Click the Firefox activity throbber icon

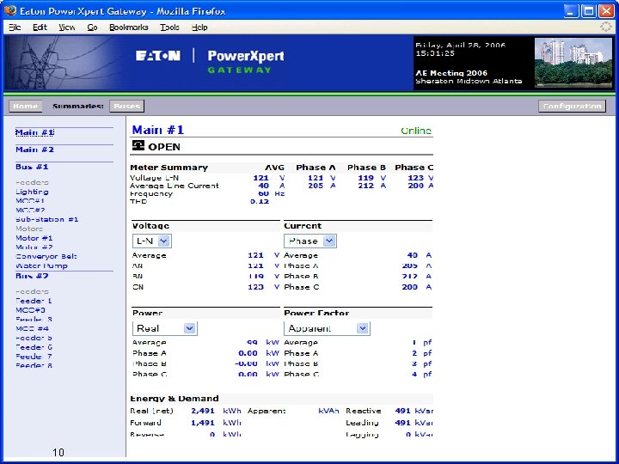point(605,27)
